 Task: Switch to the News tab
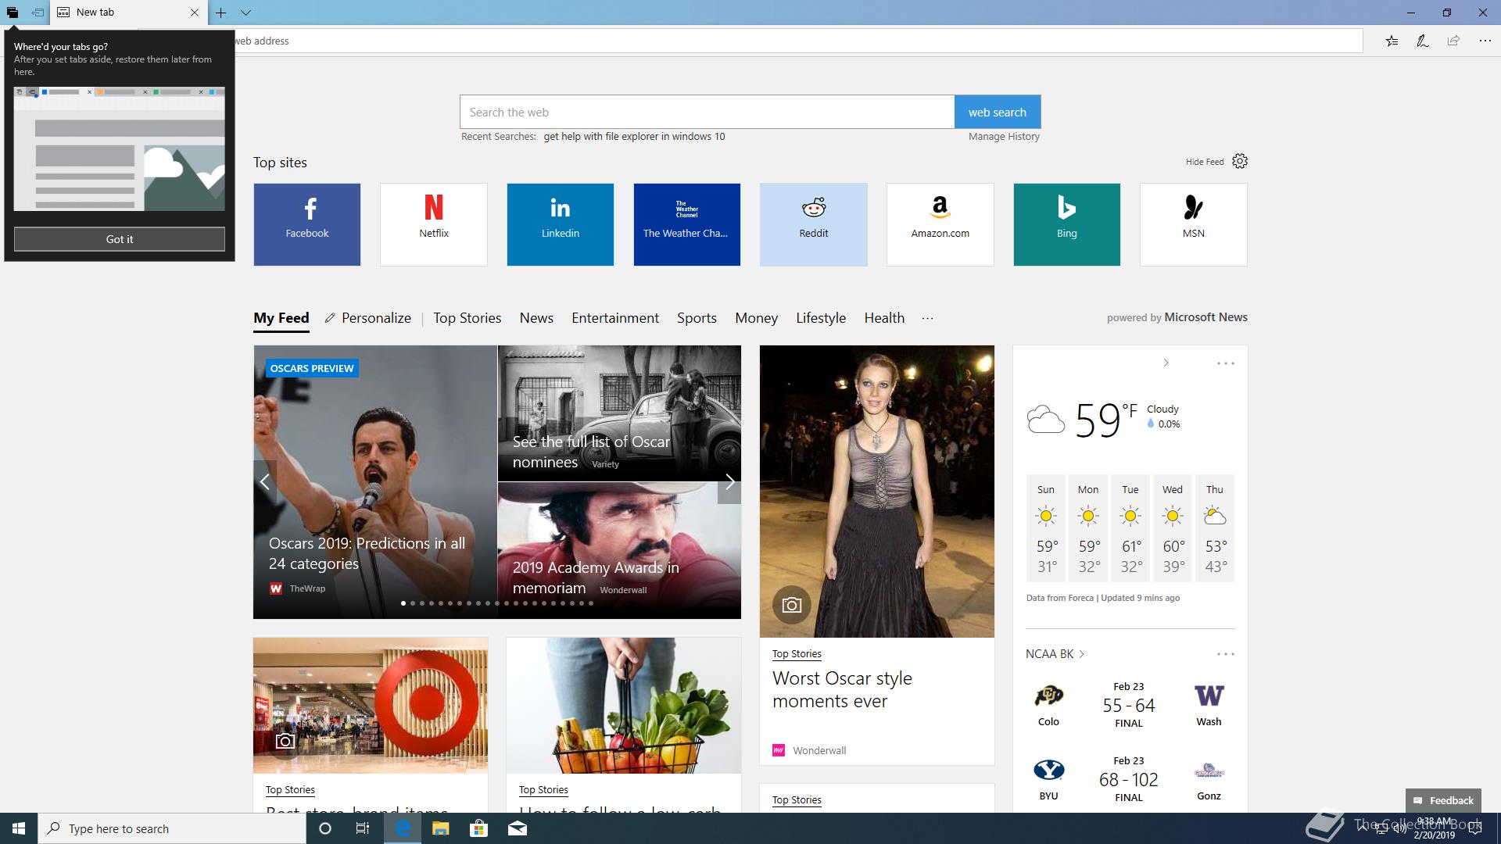coord(536,318)
